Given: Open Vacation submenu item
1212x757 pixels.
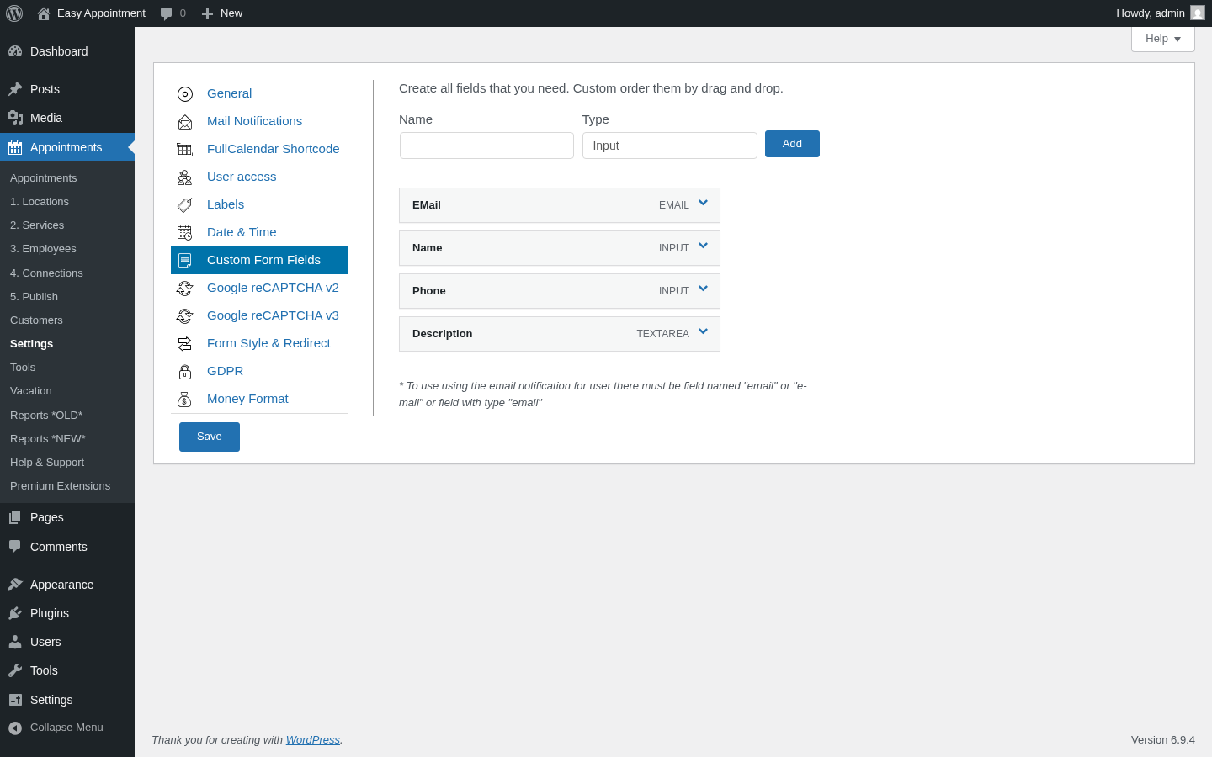Looking at the screenshot, I should tap(31, 391).
